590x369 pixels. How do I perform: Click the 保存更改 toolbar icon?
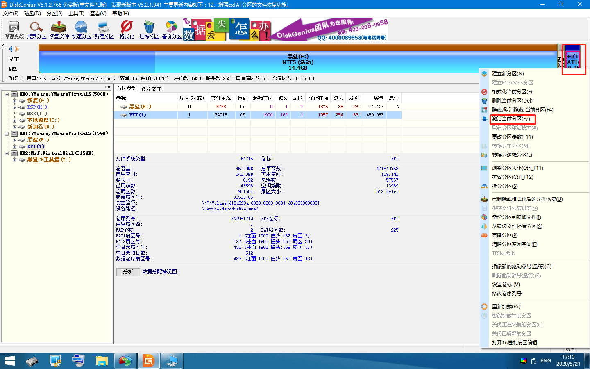(x=14, y=30)
